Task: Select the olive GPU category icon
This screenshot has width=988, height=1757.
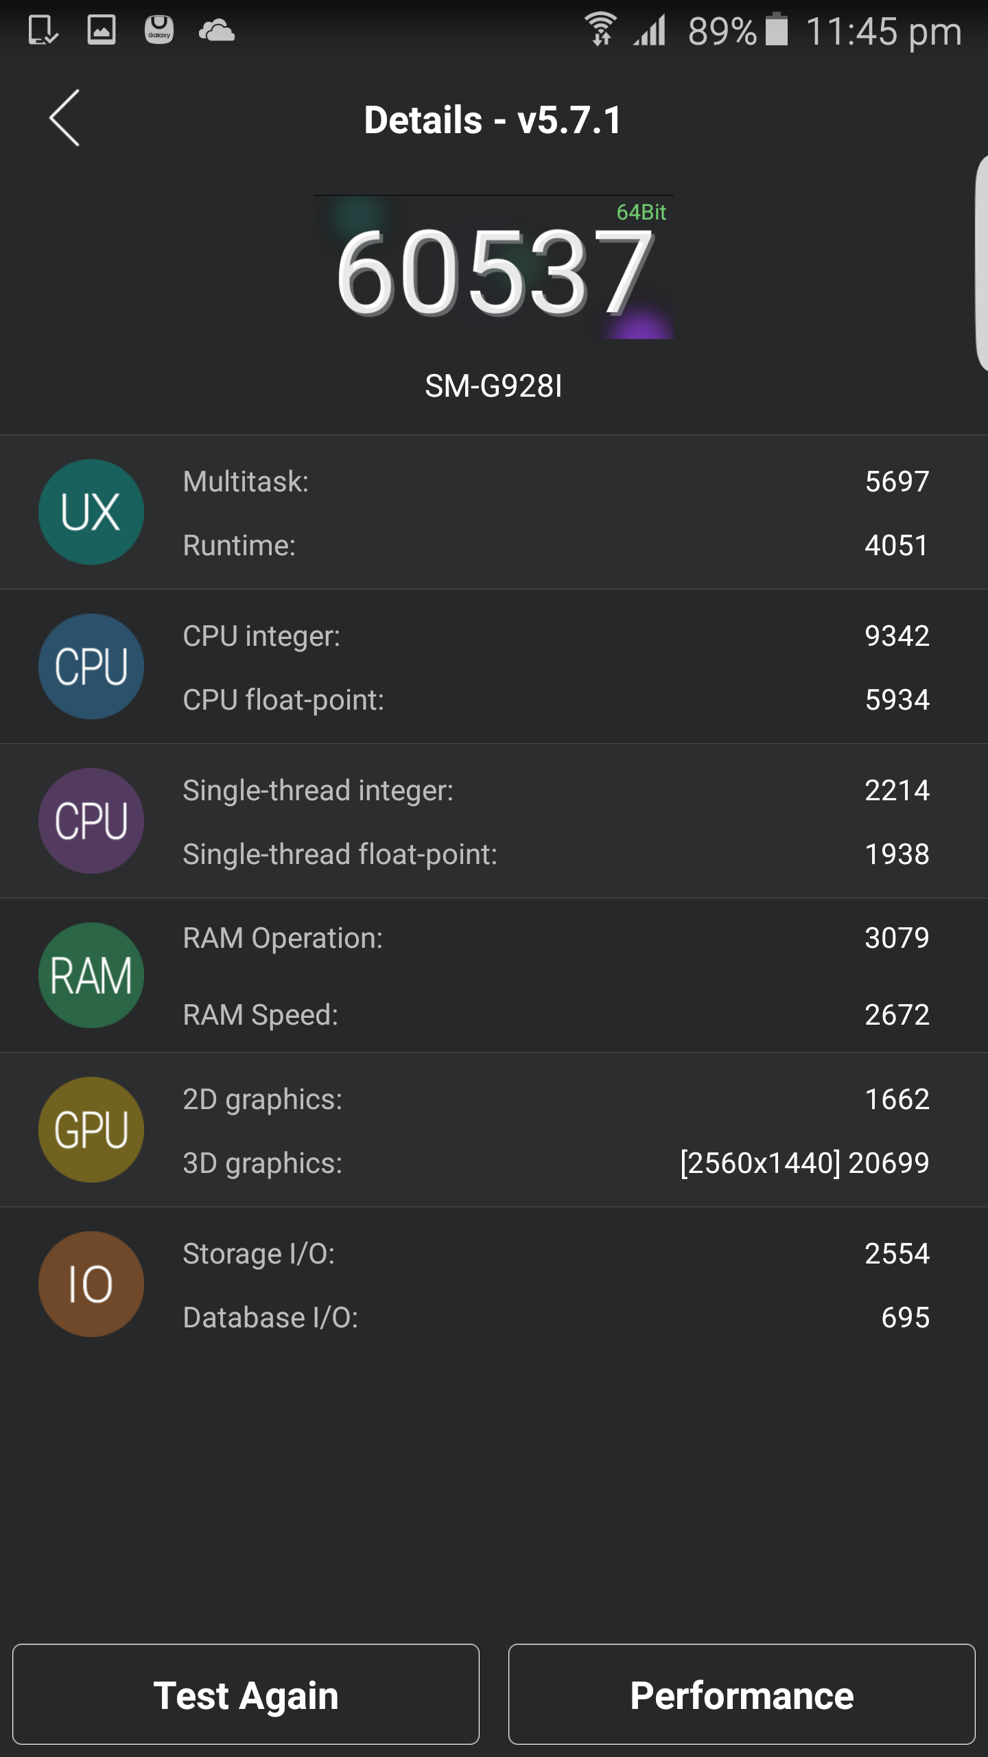Action: coord(91,1130)
